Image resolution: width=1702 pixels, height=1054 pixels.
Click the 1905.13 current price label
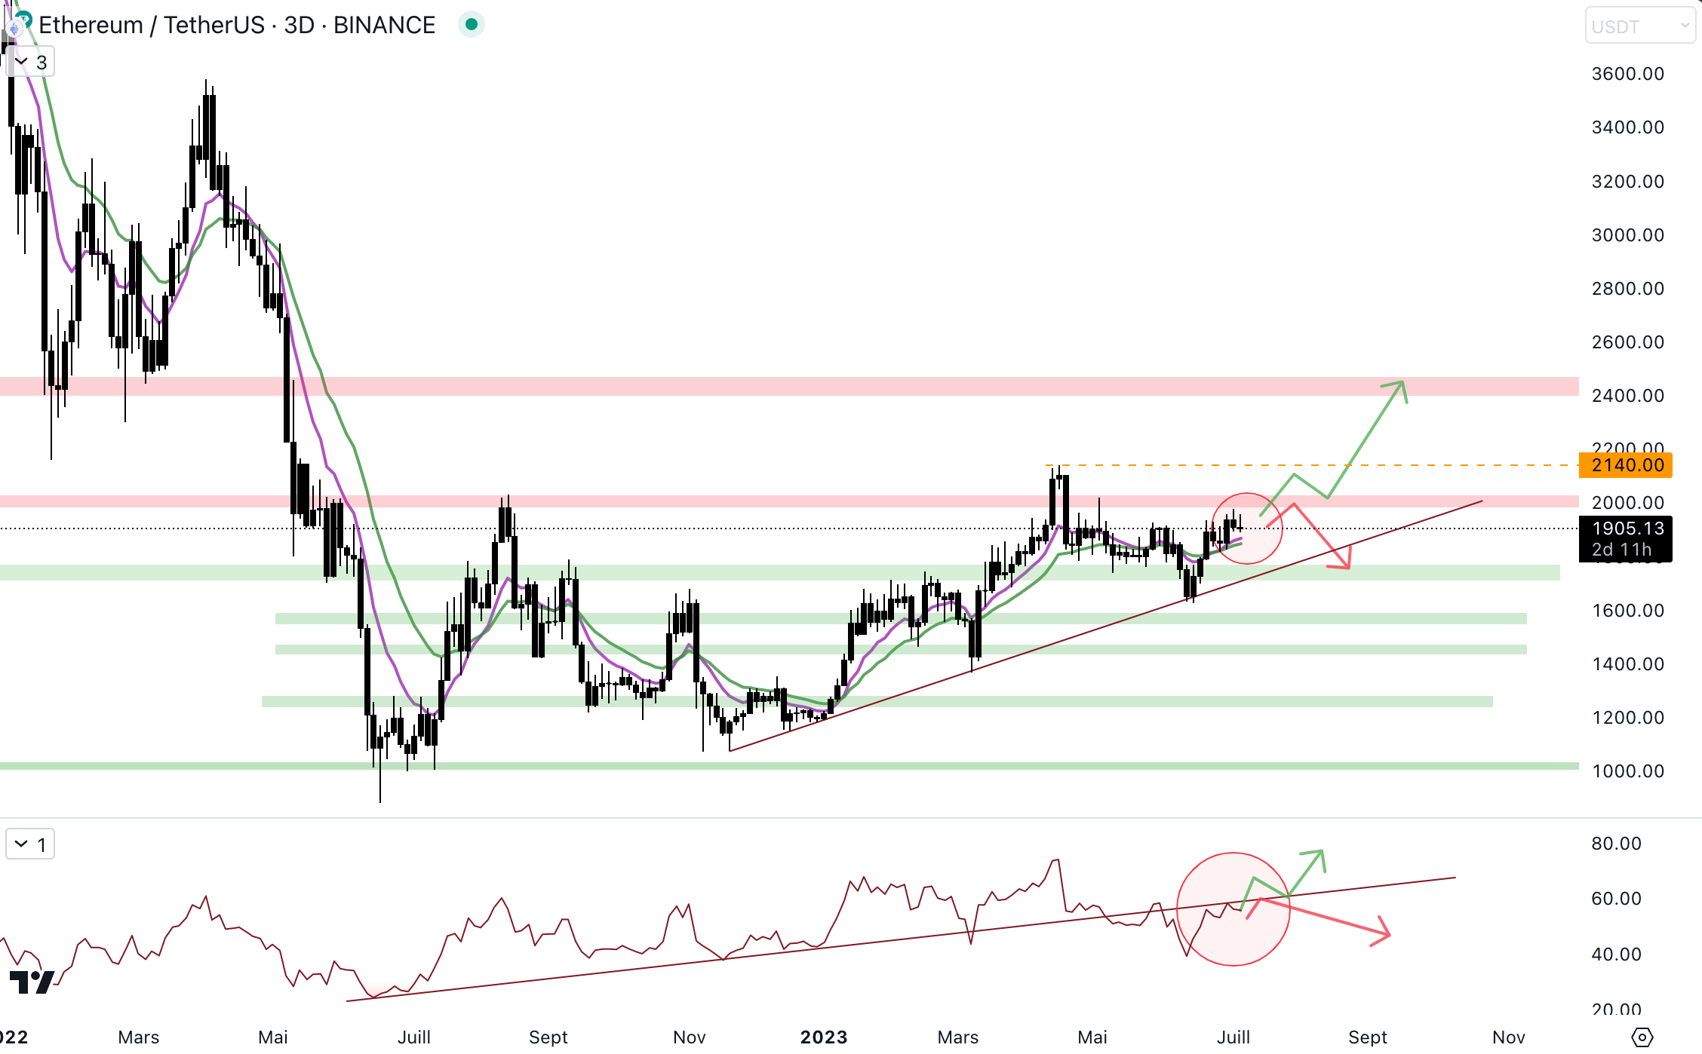pyautogui.click(x=1626, y=529)
